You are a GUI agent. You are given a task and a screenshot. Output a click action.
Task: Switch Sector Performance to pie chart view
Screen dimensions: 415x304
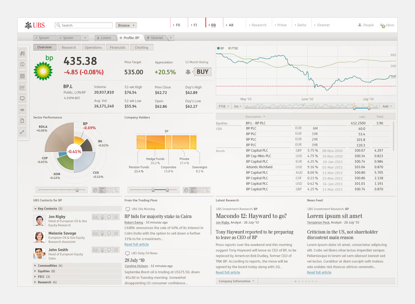pyautogui.click(x=95, y=190)
